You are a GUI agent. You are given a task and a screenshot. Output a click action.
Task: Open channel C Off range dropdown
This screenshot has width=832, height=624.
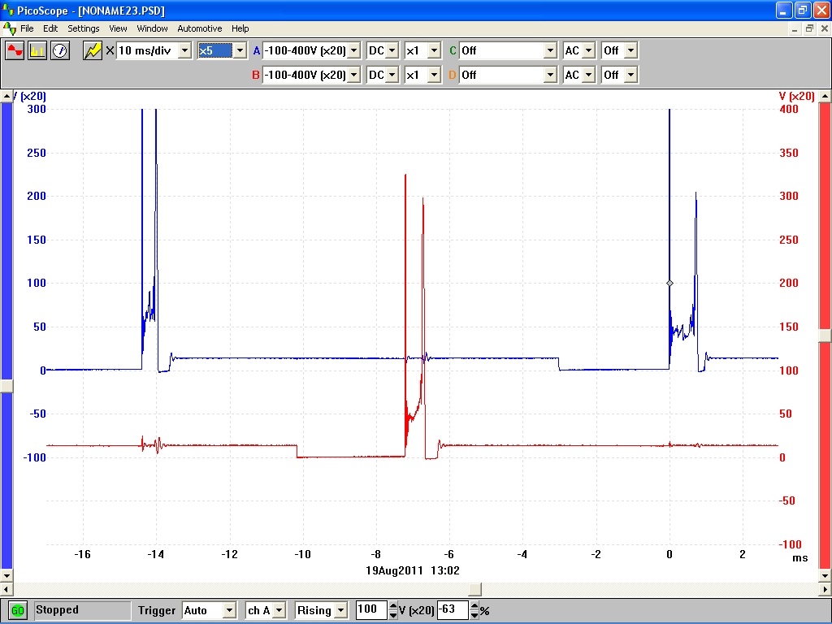pos(549,50)
